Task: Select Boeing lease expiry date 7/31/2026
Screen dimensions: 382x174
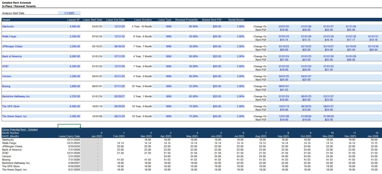Action: click(x=74, y=159)
